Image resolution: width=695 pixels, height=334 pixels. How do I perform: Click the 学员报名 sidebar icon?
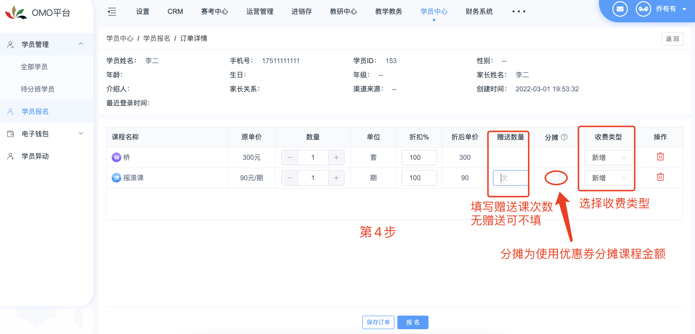click(x=11, y=112)
